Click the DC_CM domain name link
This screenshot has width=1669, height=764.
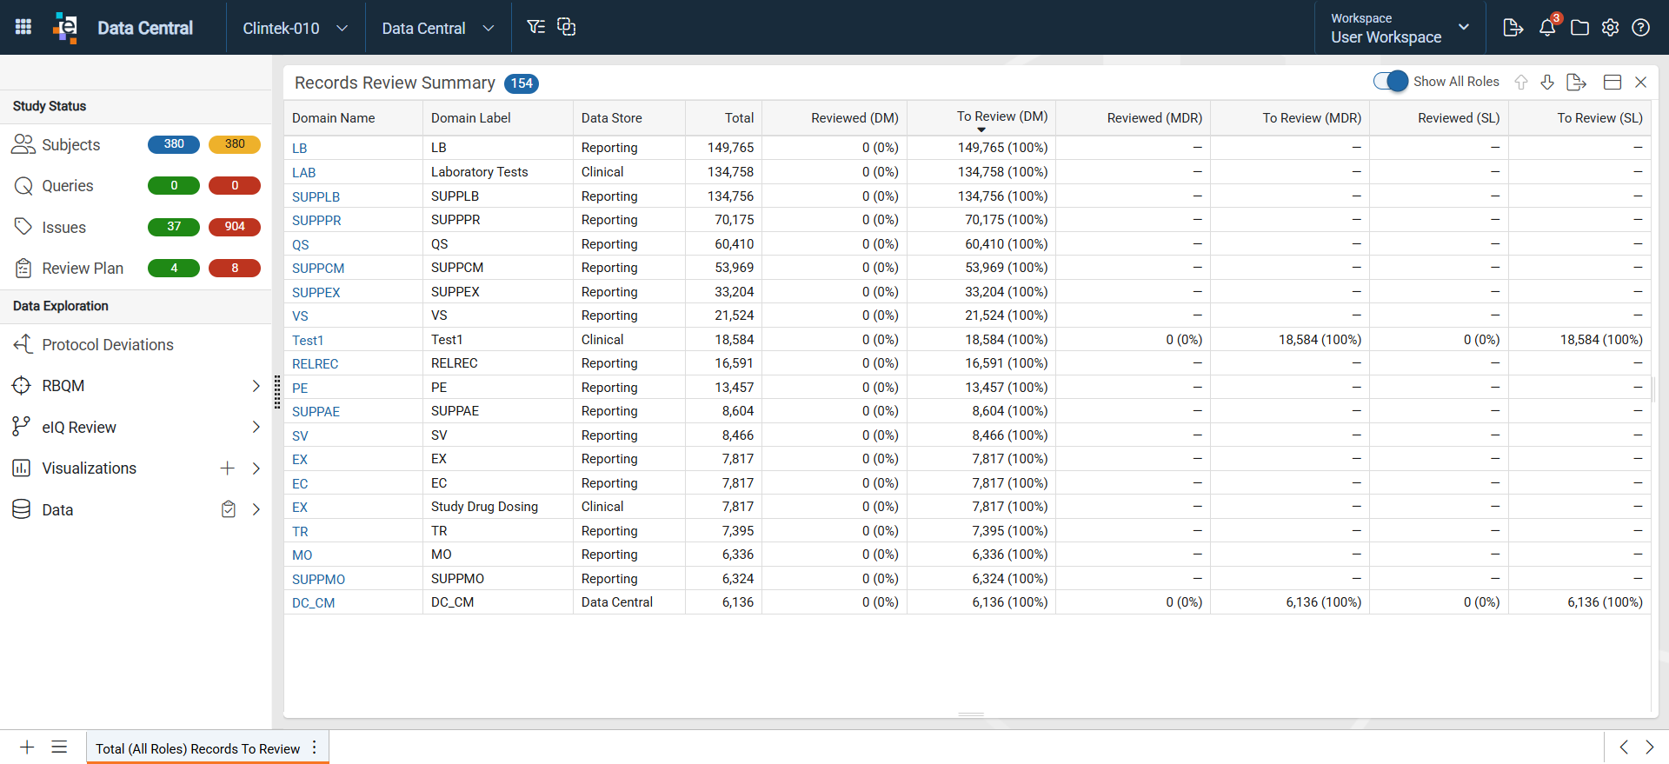click(x=313, y=603)
